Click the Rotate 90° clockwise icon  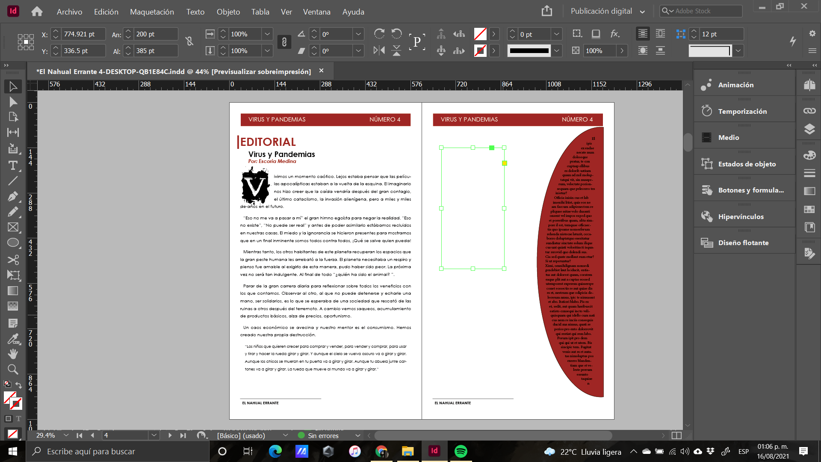click(379, 34)
